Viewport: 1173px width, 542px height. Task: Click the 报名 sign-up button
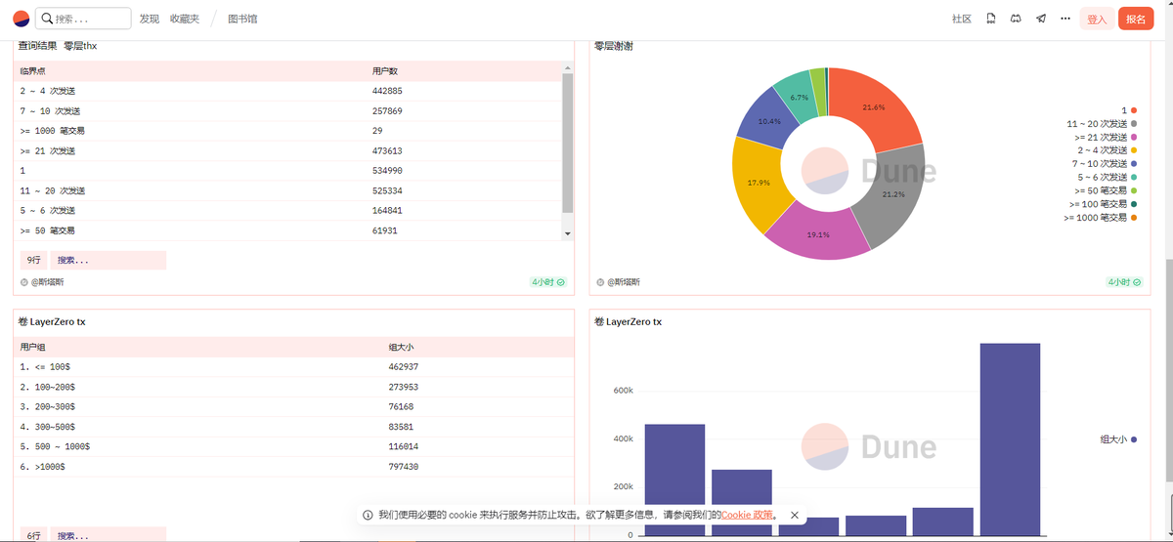[x=1136, y=19]
